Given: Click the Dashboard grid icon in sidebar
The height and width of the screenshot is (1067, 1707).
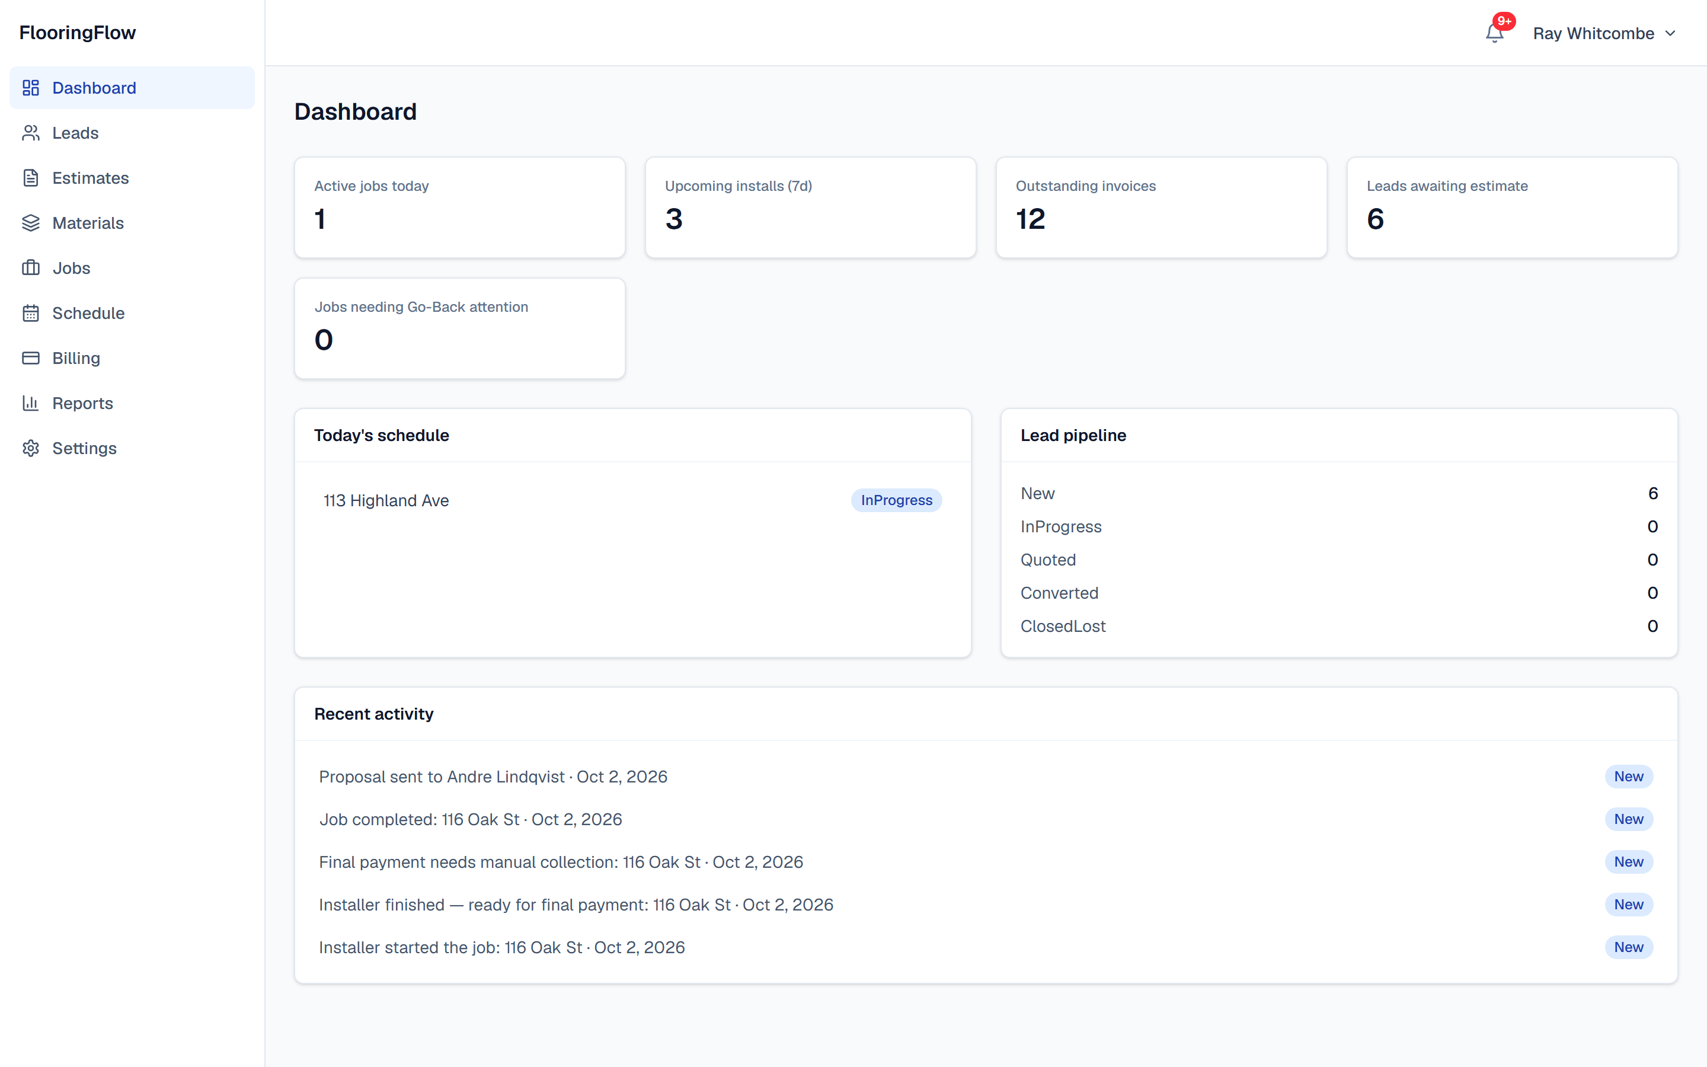Looking at the screenshot, I should pos(30,88).
